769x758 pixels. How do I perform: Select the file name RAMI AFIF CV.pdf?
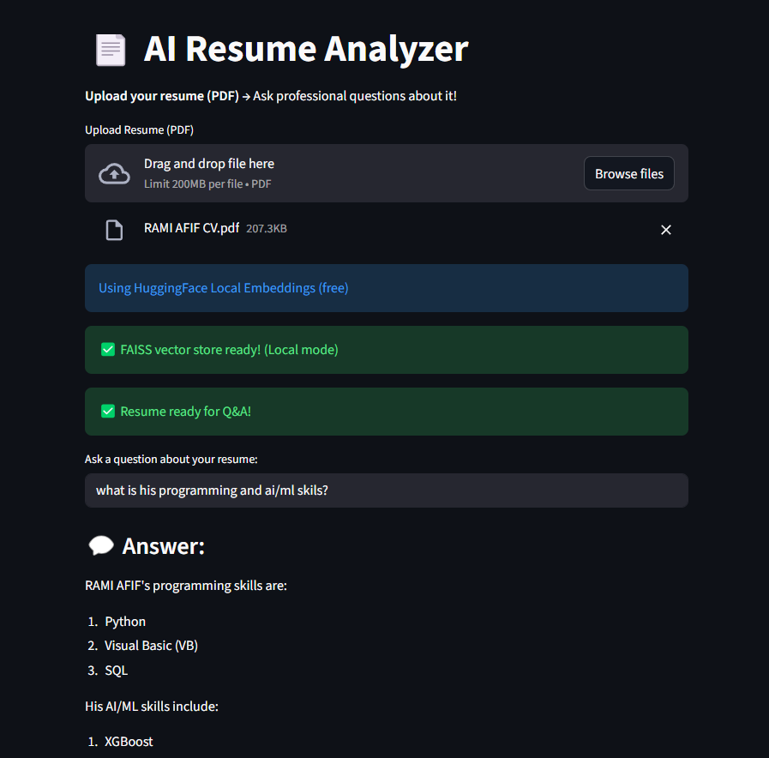click(x=191, y=228)
